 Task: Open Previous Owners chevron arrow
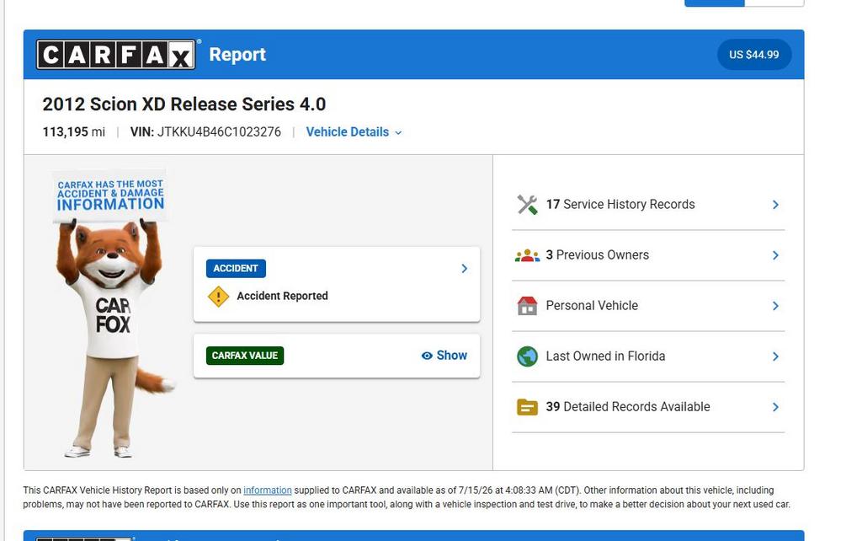click(775, 255)
